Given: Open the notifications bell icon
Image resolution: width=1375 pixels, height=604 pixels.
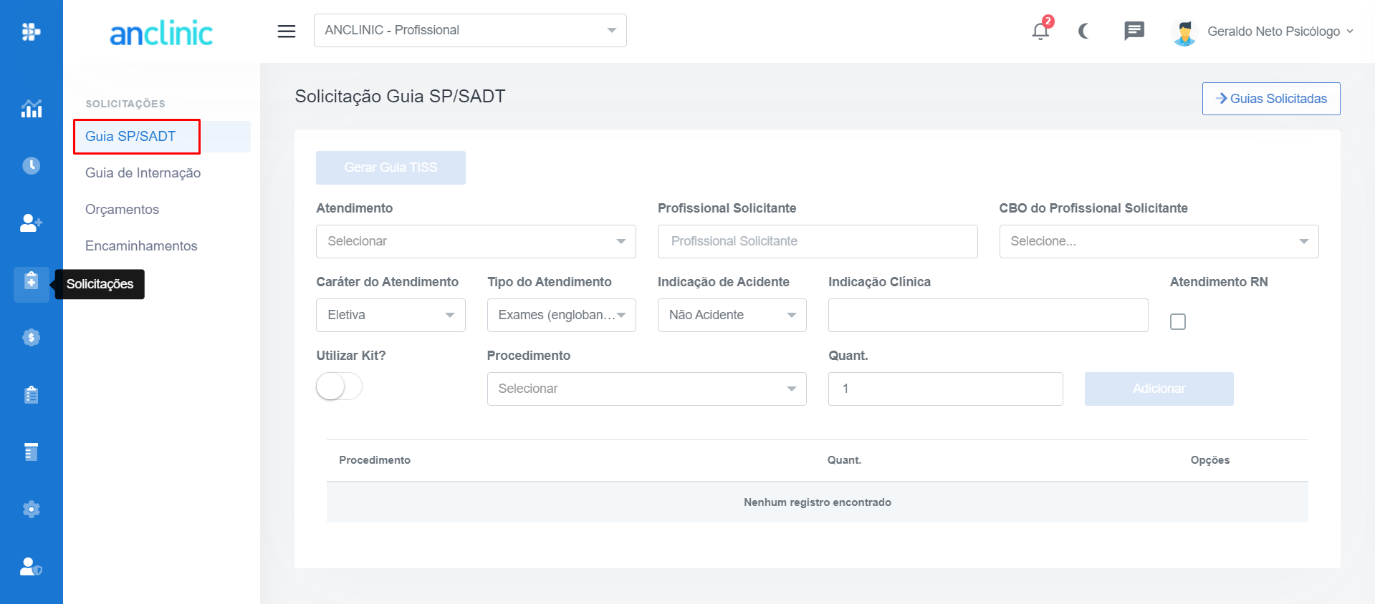Looking at the screenshot, I should point(1041,31).
